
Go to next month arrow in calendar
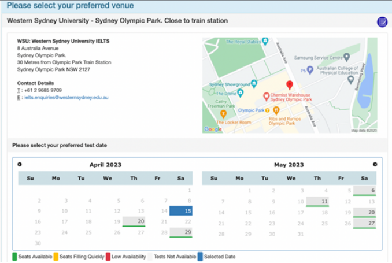pos(375,164)
